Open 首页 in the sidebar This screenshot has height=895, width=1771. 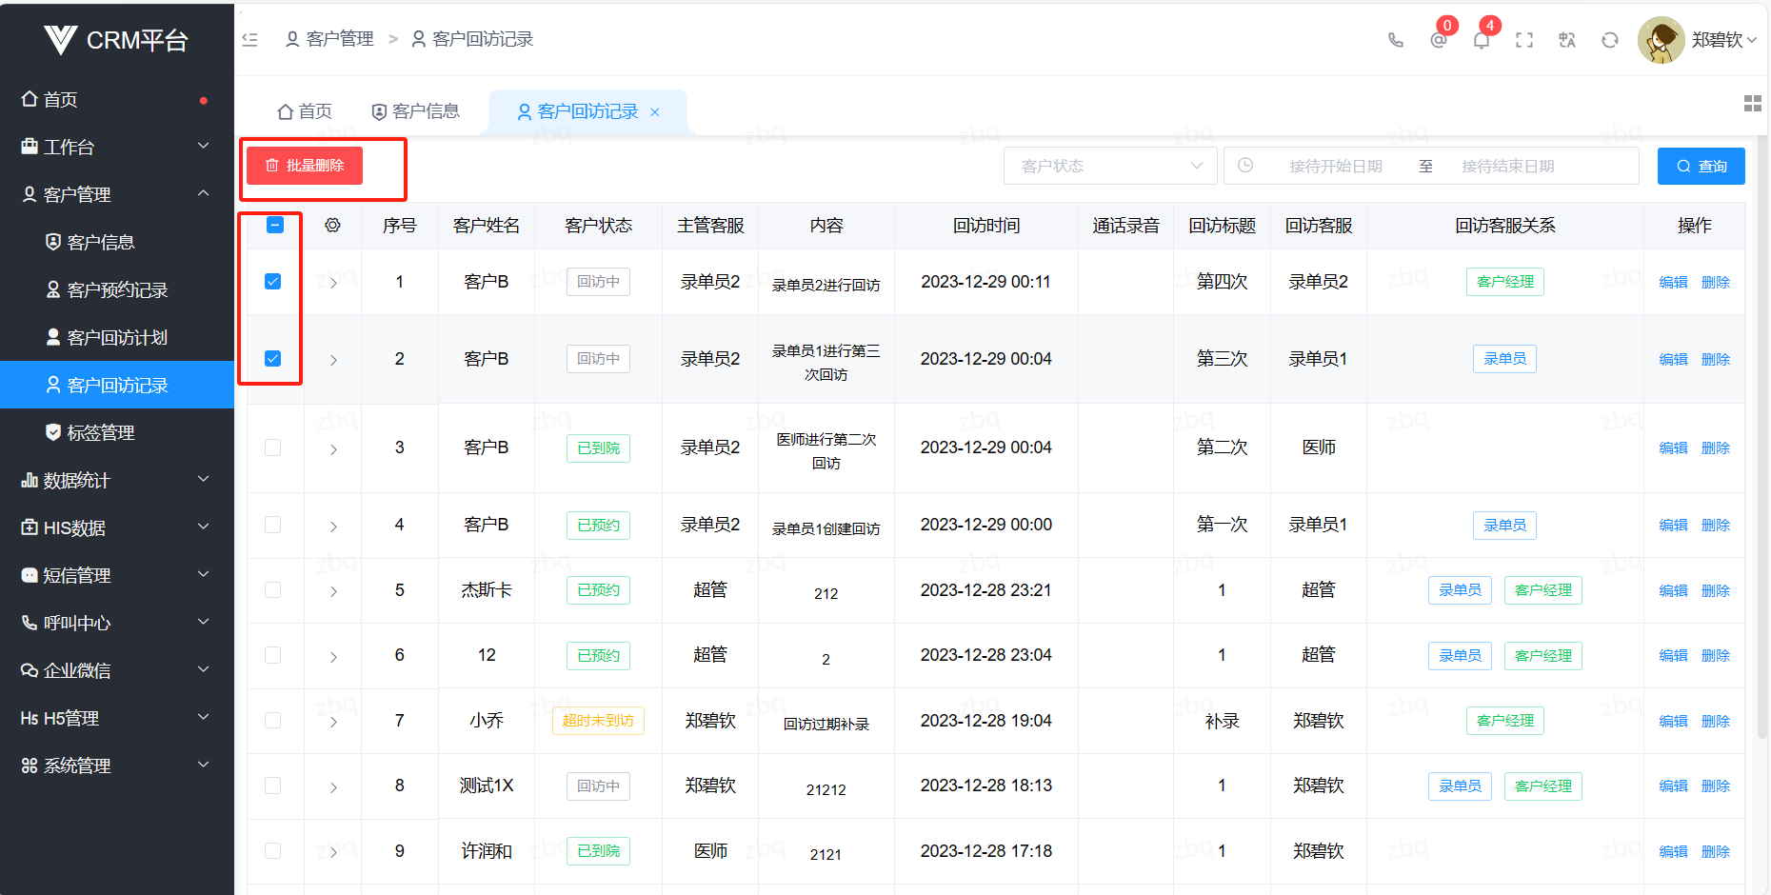[x=117, y=99]
